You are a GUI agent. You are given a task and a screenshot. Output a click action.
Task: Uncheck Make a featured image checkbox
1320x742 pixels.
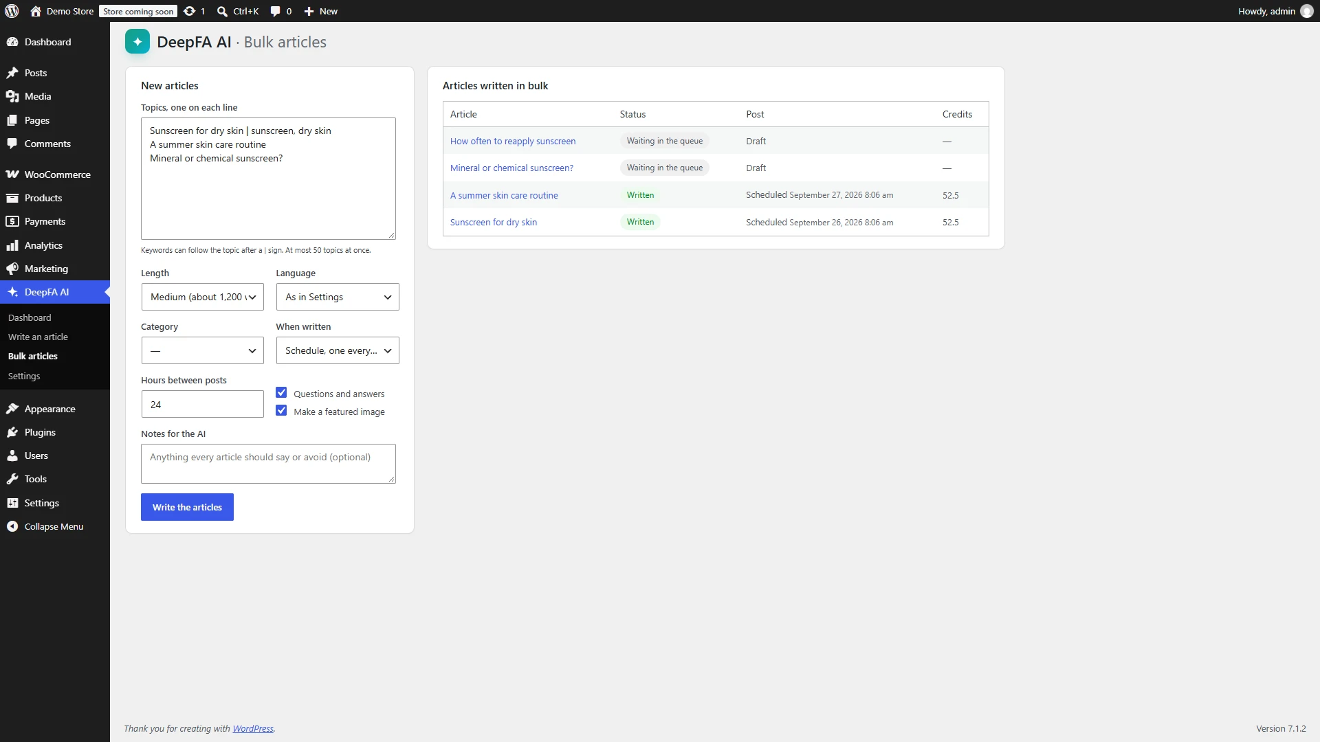click(x=281, y=411)
